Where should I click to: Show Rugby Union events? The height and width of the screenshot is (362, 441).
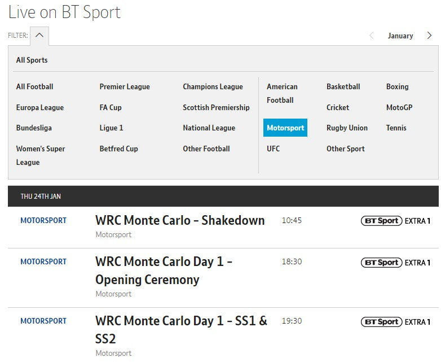tap(347, 128)
